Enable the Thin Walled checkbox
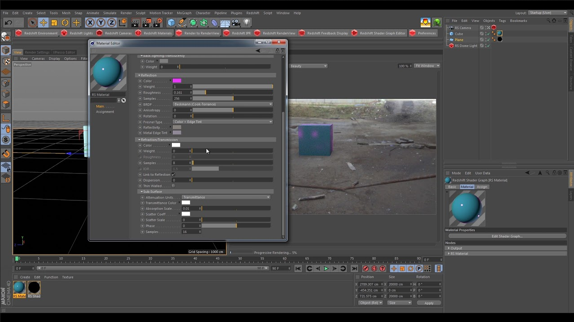 coord(174,186)
